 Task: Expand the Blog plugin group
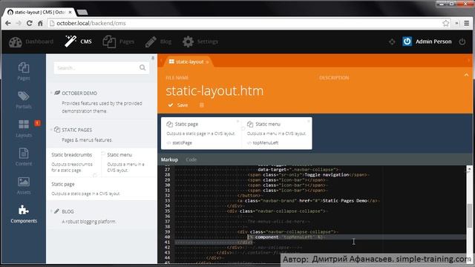coord(51,211)
